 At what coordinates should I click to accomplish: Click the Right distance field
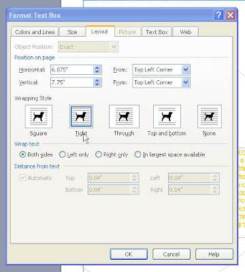[x=189, y=190]
